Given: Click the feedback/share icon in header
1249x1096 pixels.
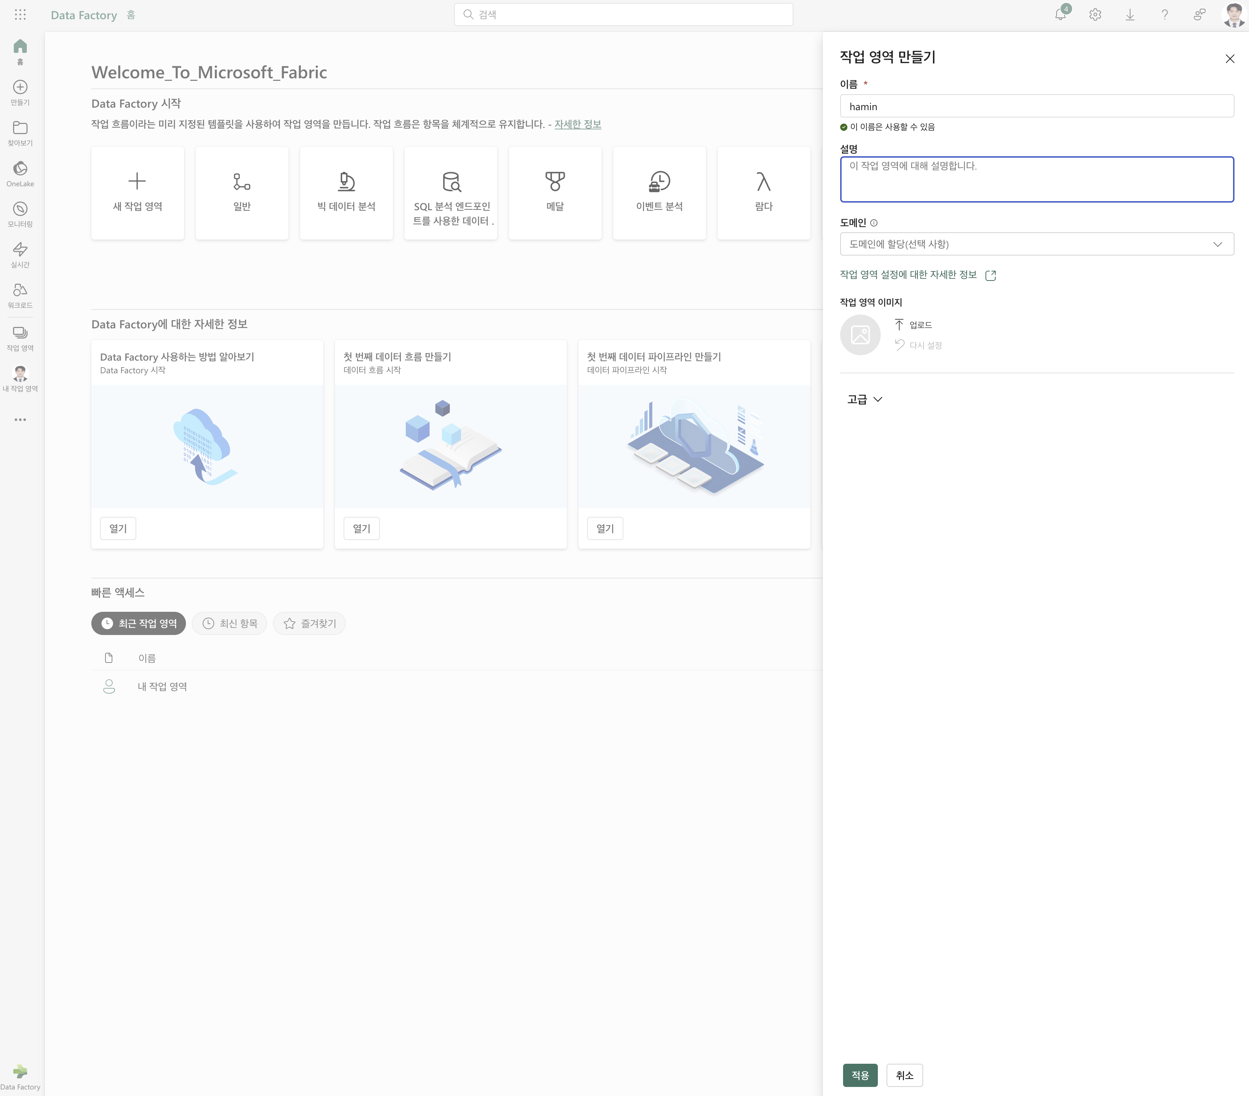Looking at the screenshot, I should coord(1199,14).
